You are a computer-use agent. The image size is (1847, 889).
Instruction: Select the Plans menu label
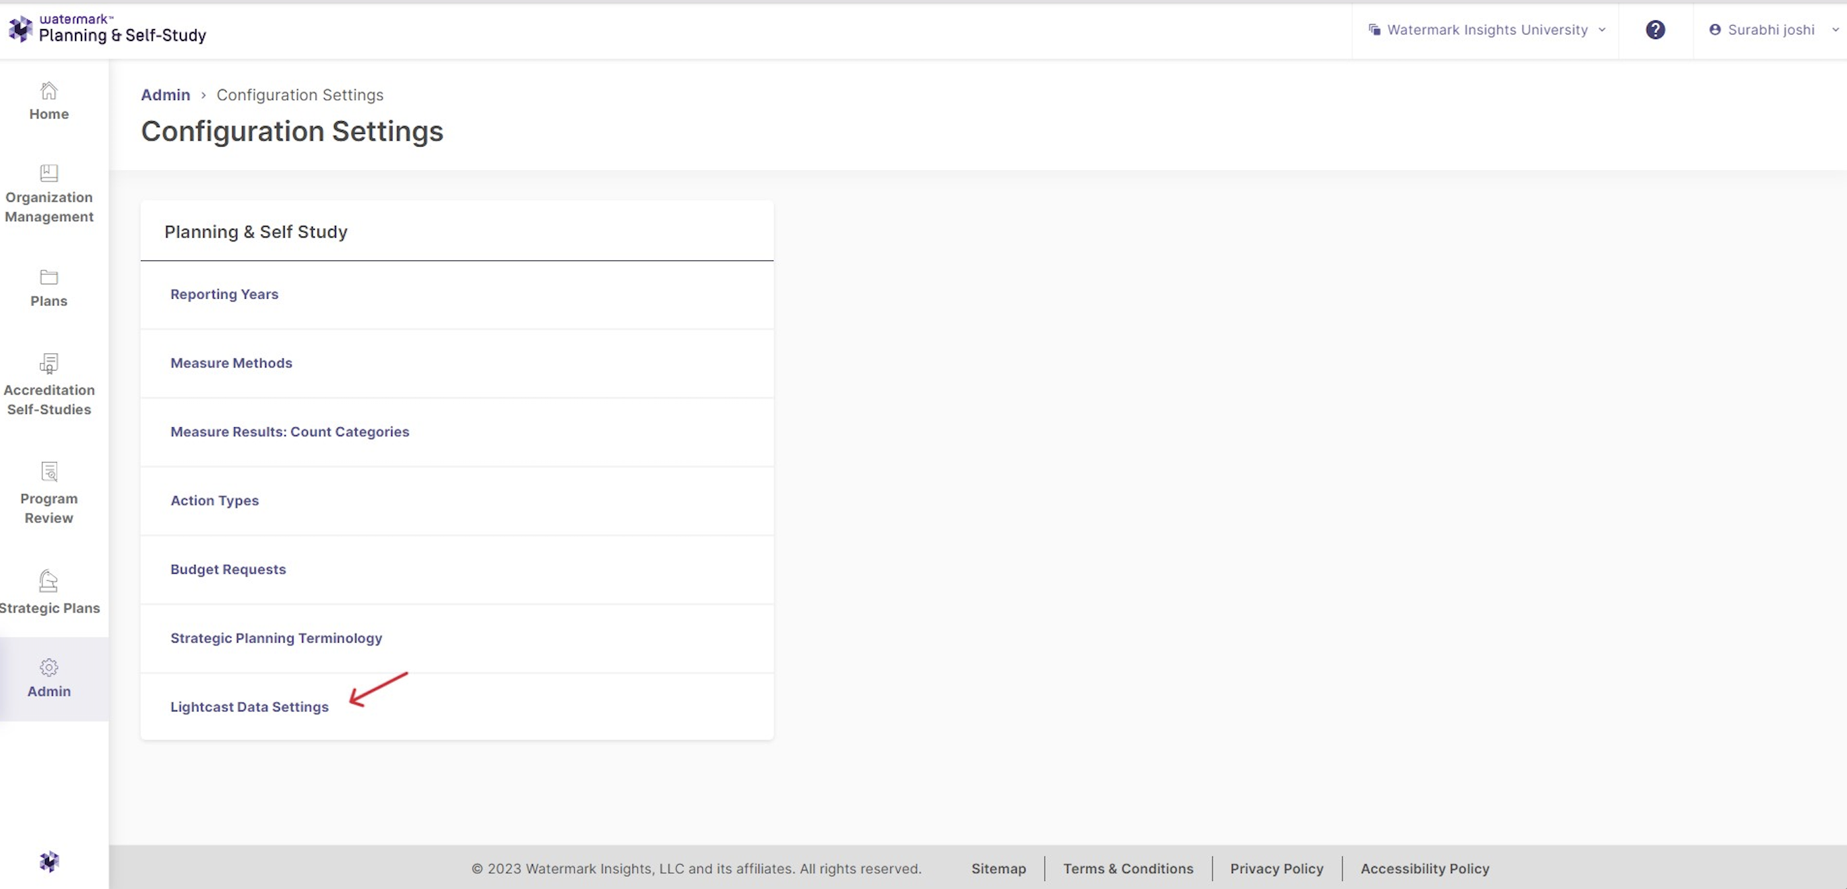pyautogui.click(x=49, y=301)
